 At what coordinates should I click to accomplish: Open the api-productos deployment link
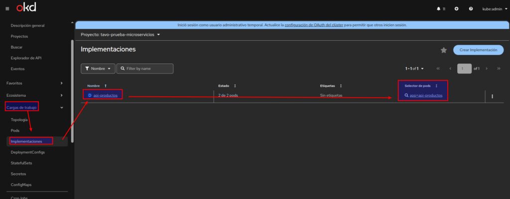click(106, 95)
